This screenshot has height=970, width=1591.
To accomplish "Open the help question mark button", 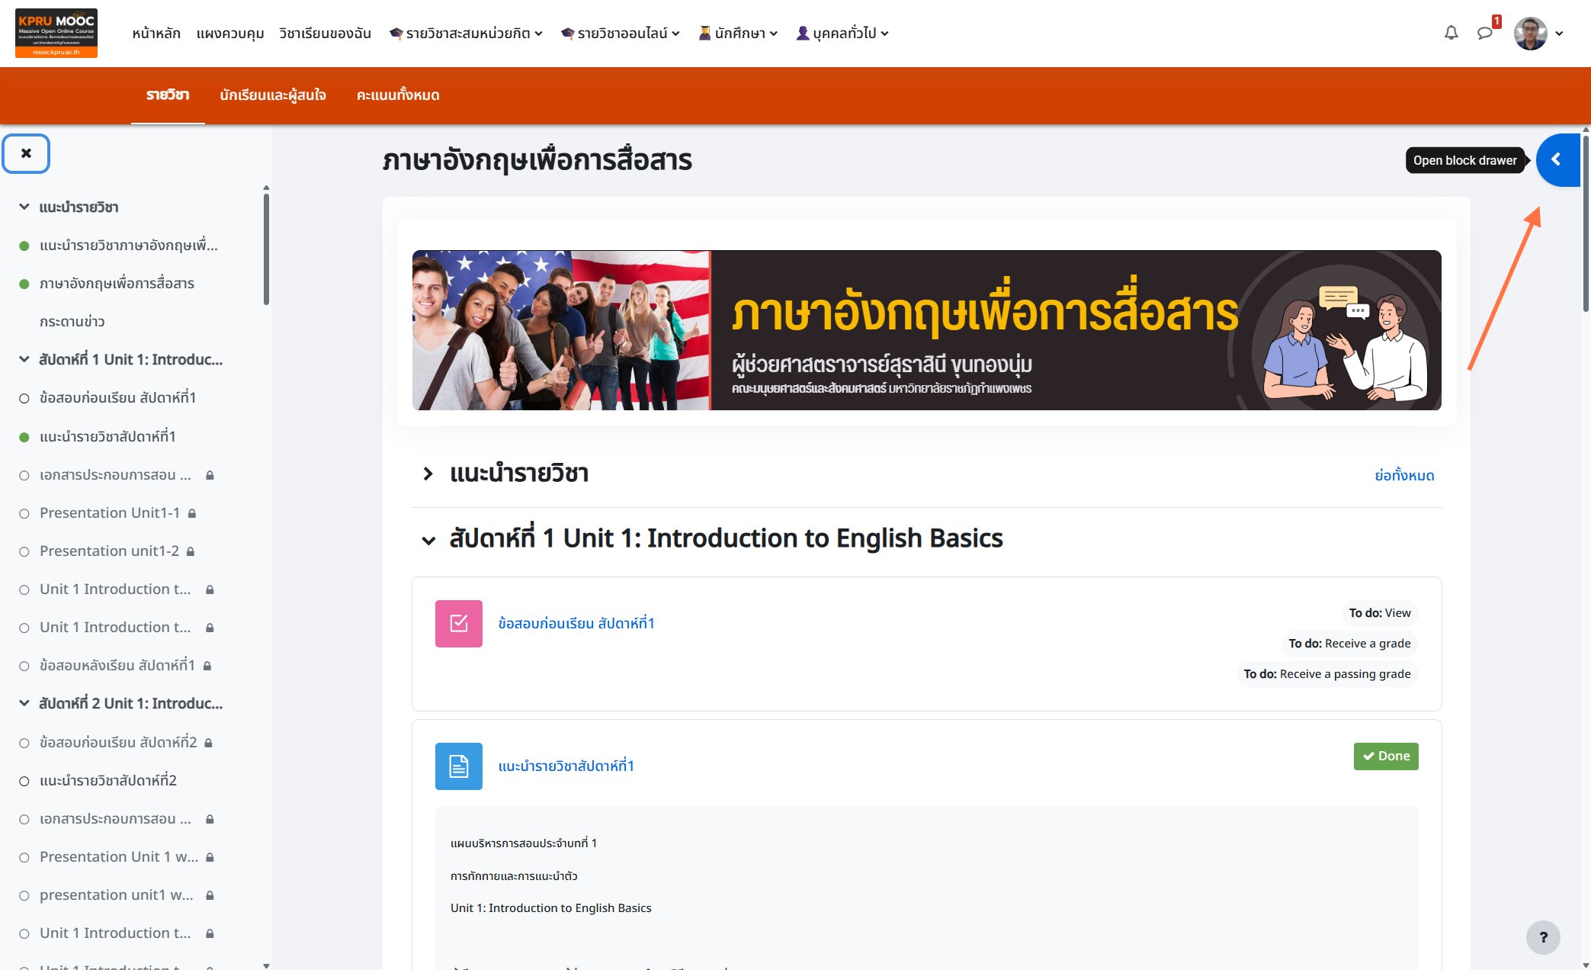I will [1543, 937].
